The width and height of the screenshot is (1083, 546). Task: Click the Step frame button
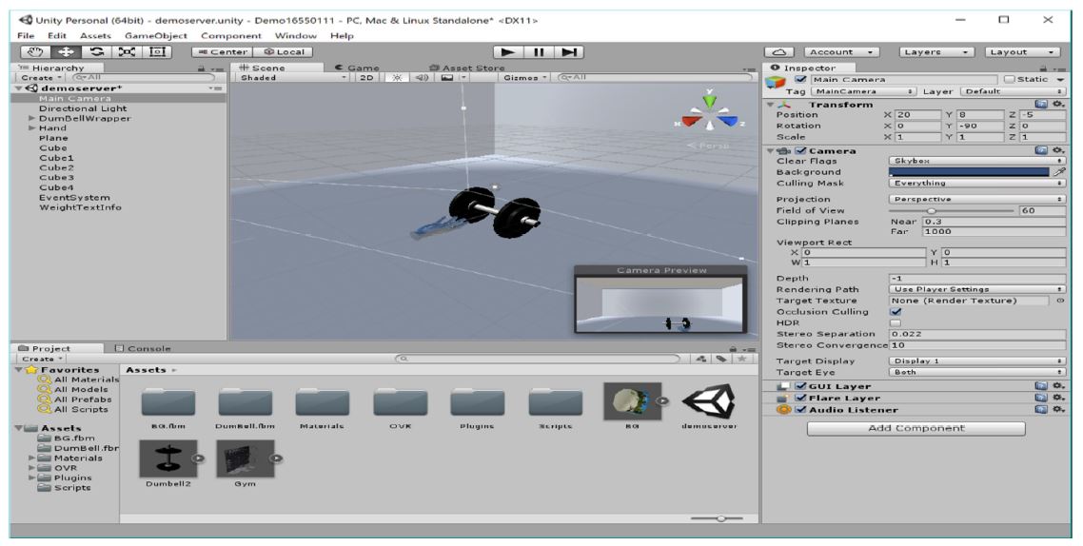point(569,52)
